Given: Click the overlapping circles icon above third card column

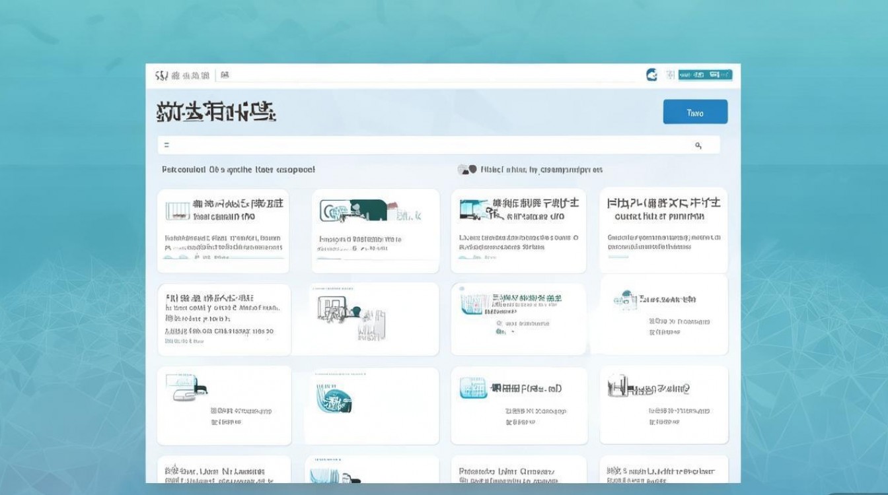Looking at the screenshot, I should (467, 170).
